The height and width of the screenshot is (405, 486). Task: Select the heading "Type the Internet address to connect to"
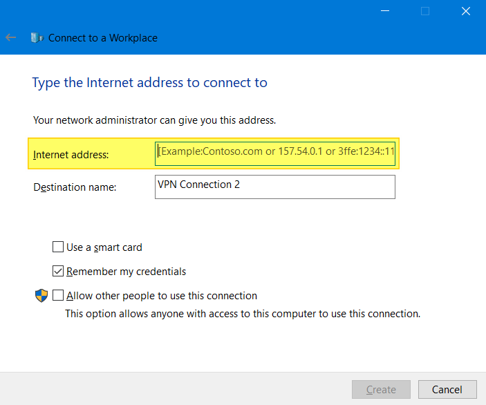[x=149, y=83]
